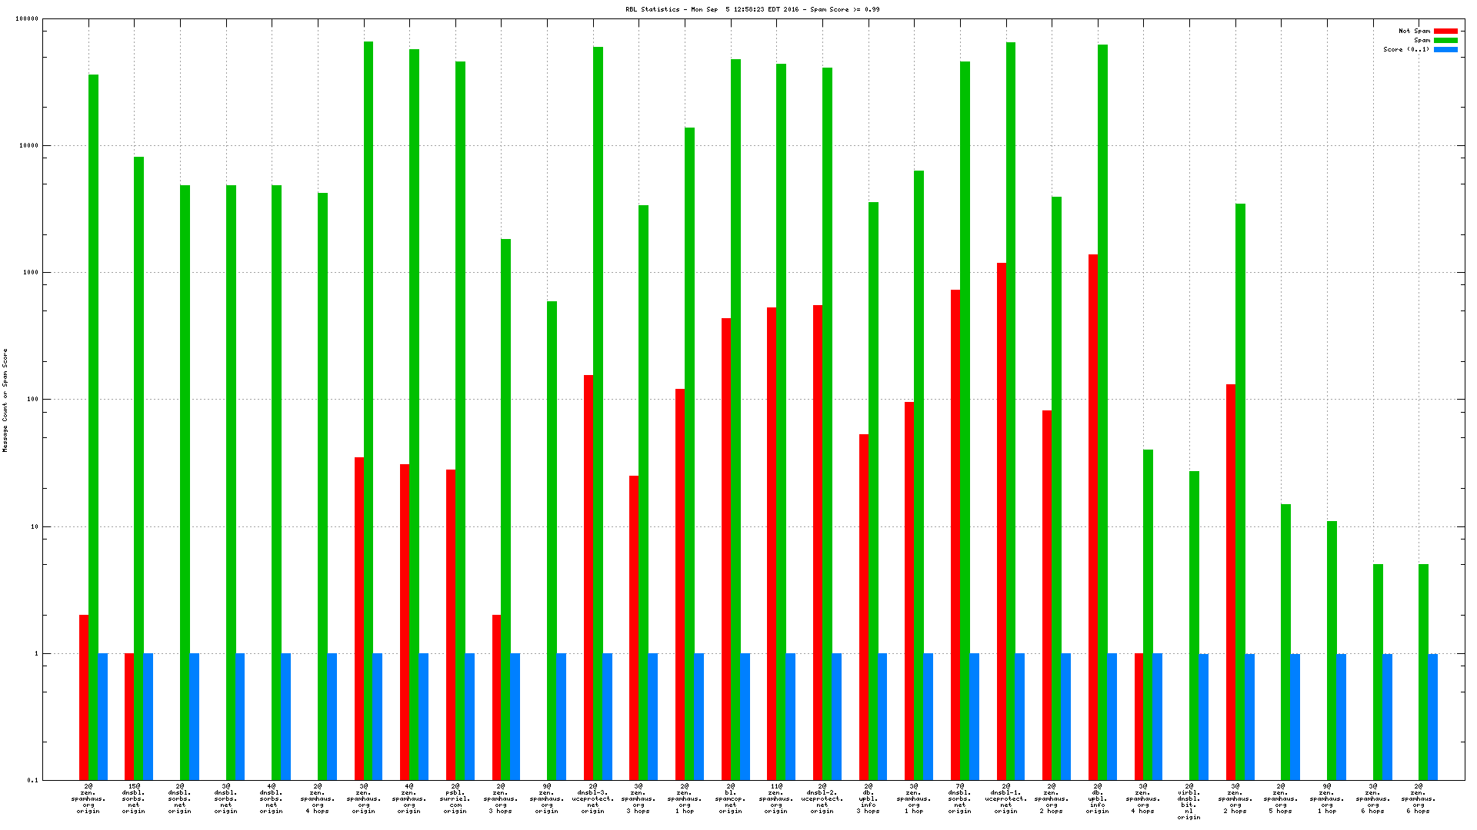Click the red Not Spam legend swatch

pos(1445,32)
